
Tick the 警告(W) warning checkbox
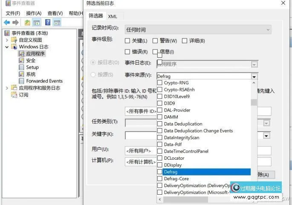coord(155,41)
